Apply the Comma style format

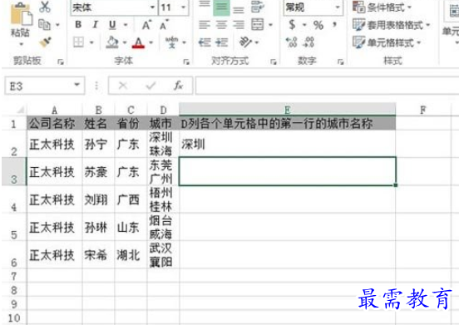(x=334, y=25)
